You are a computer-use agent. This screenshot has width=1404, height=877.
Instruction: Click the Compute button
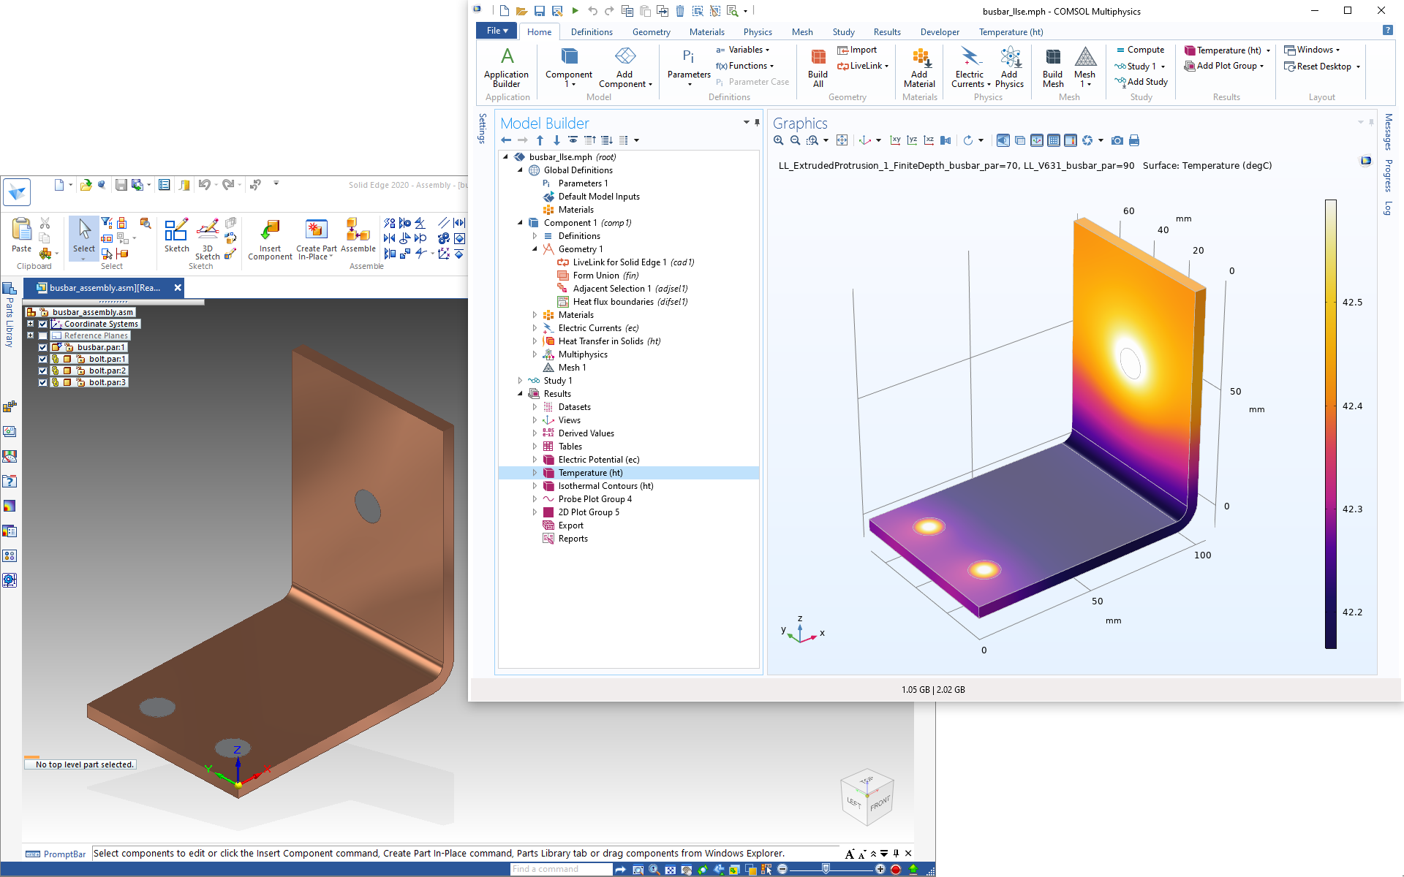click(1140, 50)
